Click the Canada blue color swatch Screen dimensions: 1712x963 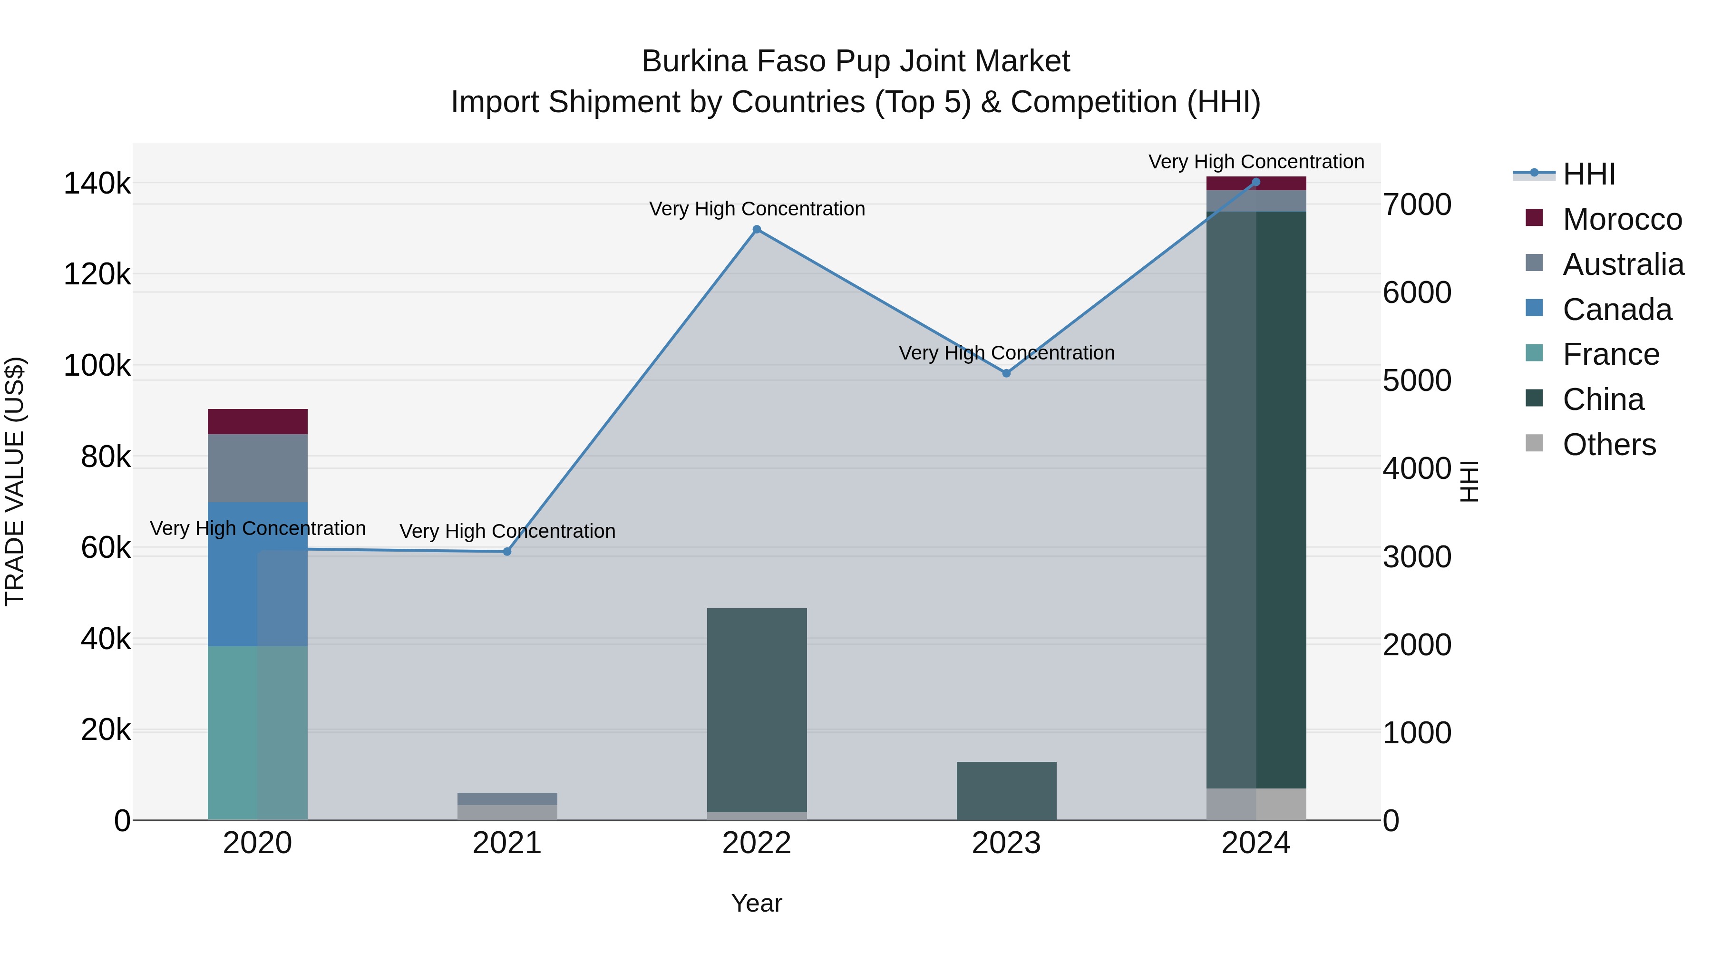pos(1534,308)
